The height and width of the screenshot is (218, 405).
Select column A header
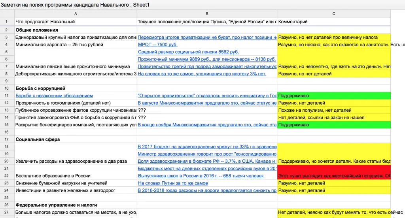pyautogui.click(x=75, y=14)
